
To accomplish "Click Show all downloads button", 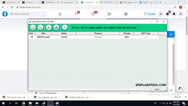I will 177,97.
